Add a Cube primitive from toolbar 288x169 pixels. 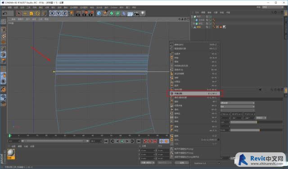click(99, 13)
